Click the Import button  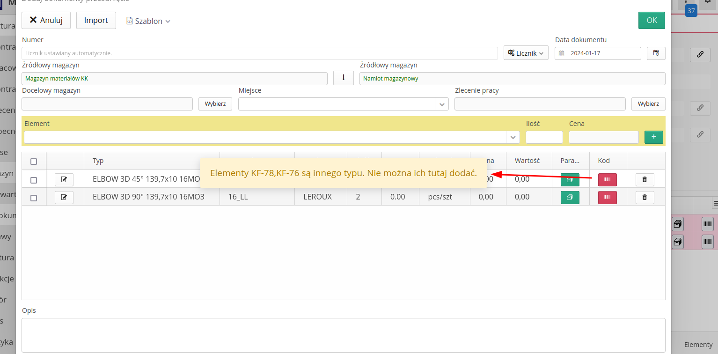[x=96, y=20]
